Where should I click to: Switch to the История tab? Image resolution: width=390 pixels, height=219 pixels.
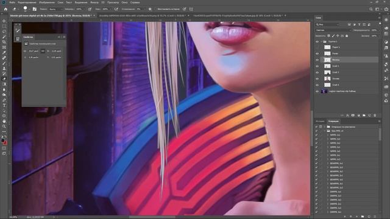(320, 121)
